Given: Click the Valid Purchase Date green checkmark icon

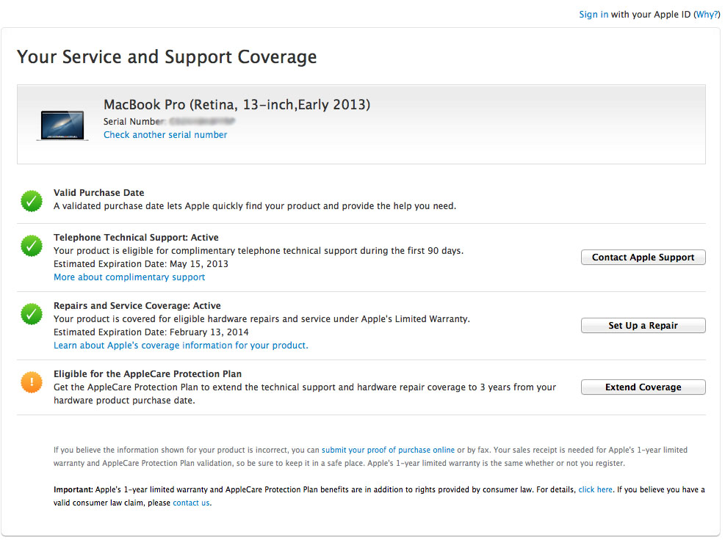Looking at the screenshot, I should point(32,201).
